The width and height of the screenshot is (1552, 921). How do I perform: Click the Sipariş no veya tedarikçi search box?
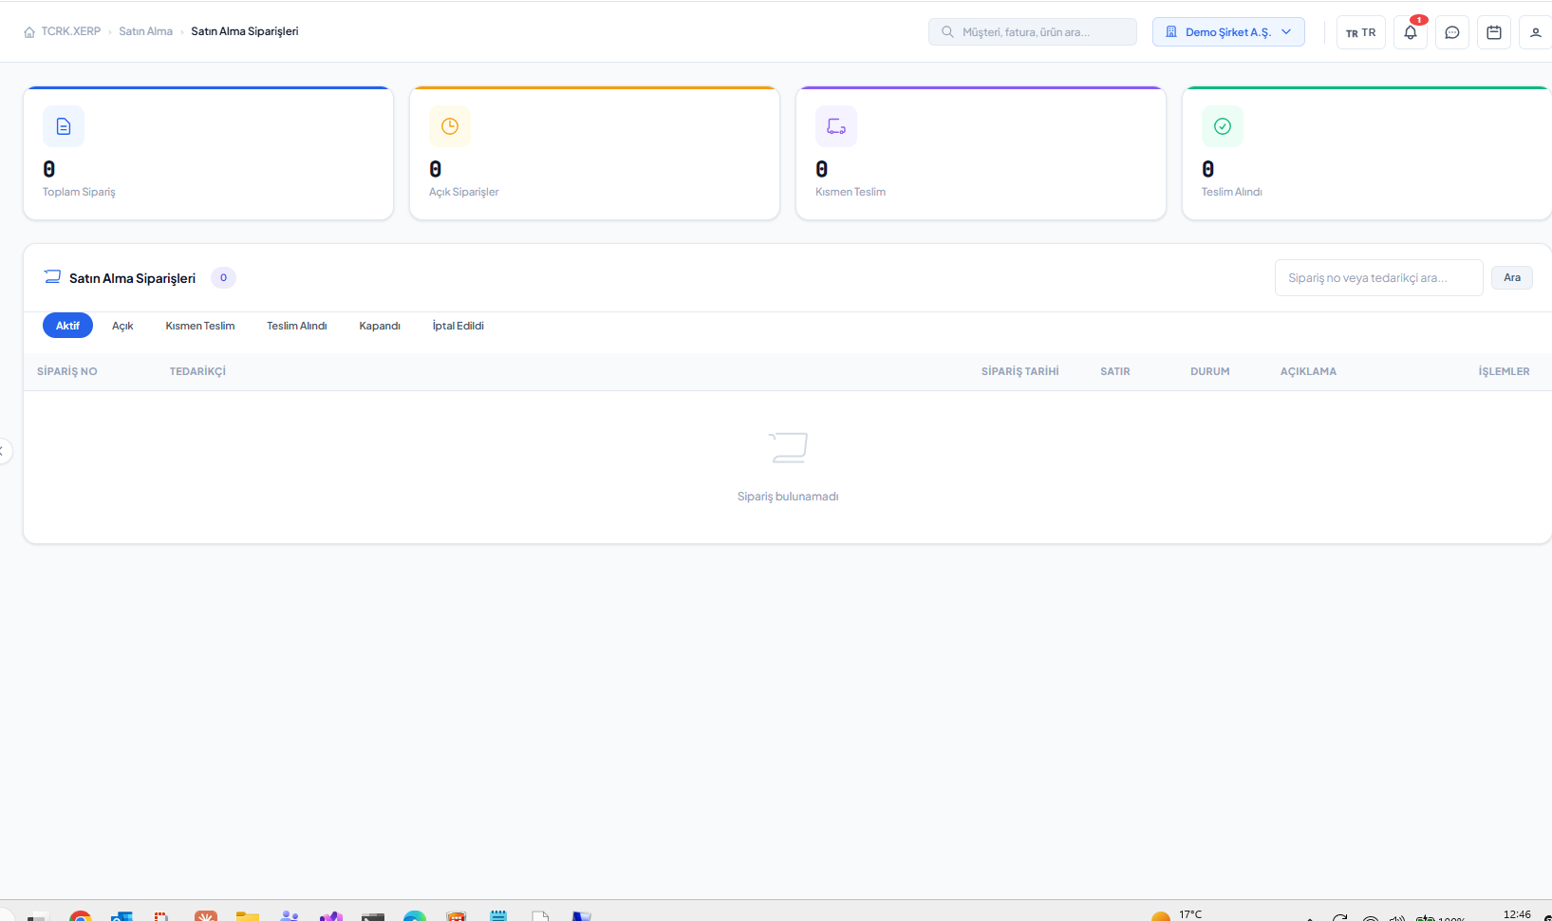click(x=1378, y=278)
